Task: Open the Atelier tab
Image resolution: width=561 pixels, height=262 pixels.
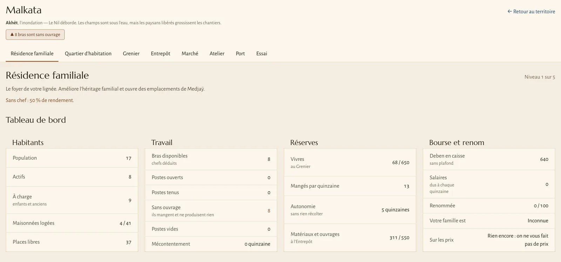Action: click(217, 54)
